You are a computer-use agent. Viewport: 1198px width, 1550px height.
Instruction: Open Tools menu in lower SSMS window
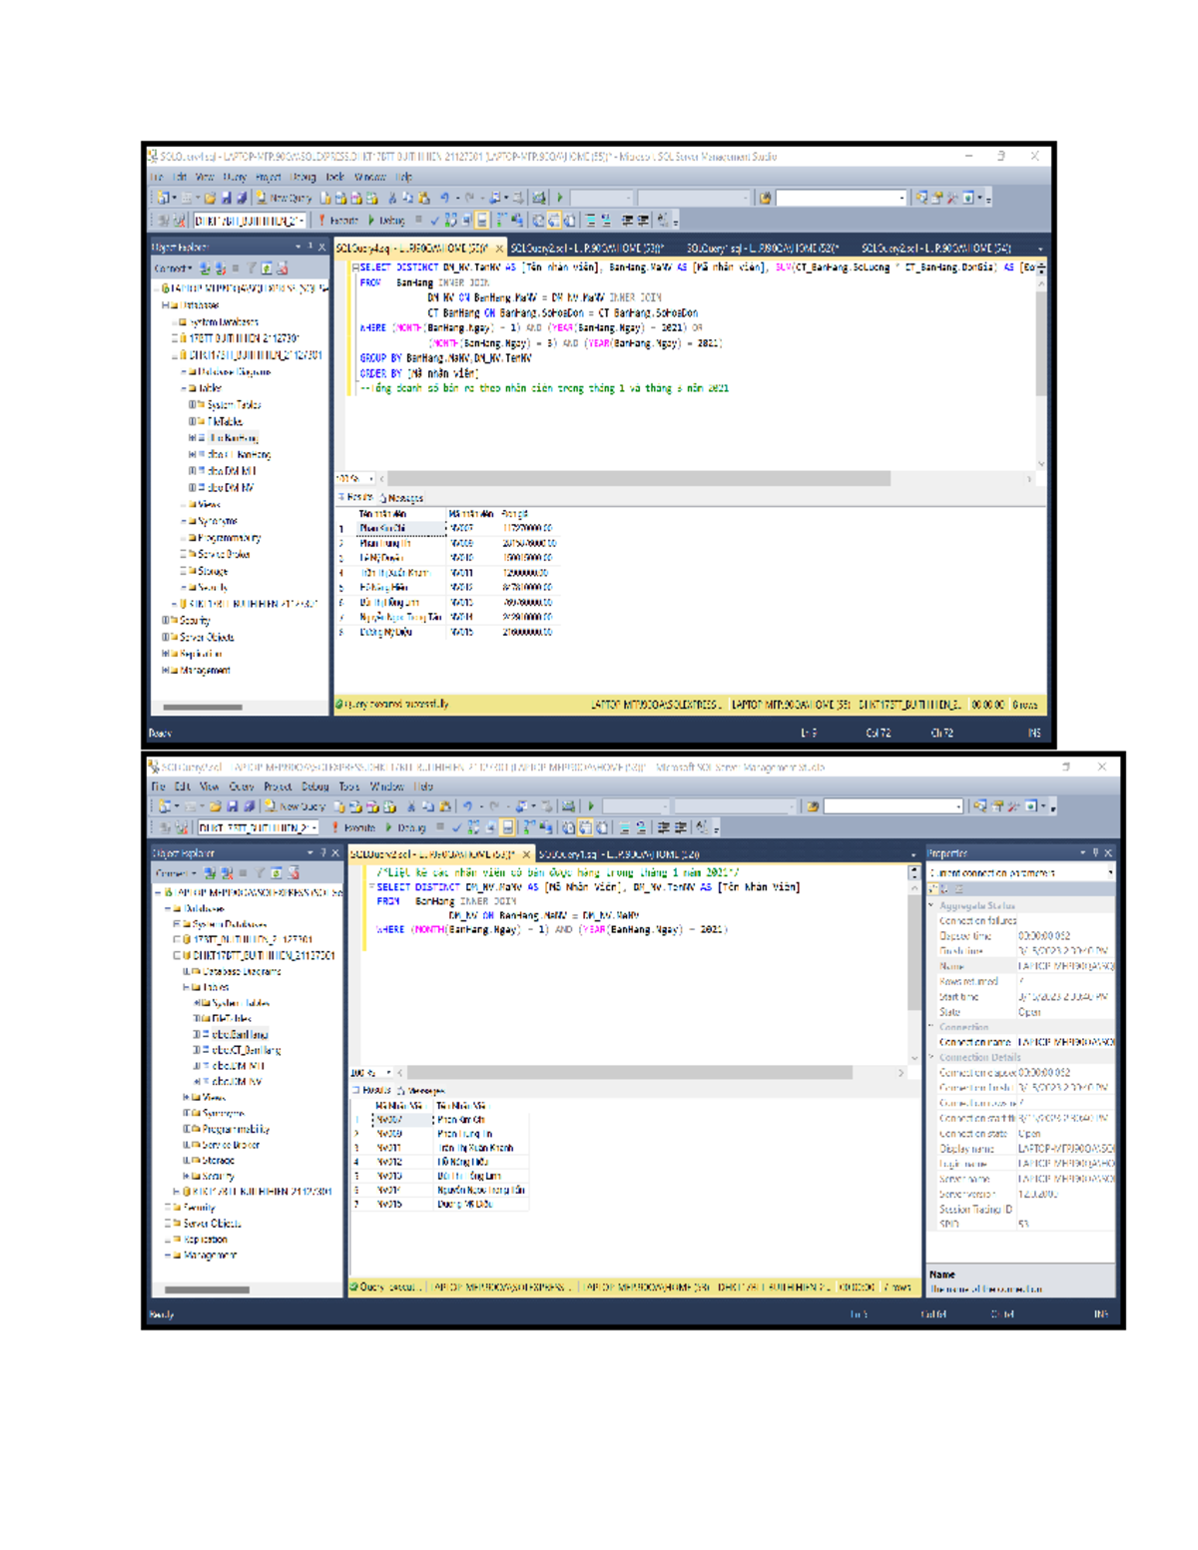(348, 786)
